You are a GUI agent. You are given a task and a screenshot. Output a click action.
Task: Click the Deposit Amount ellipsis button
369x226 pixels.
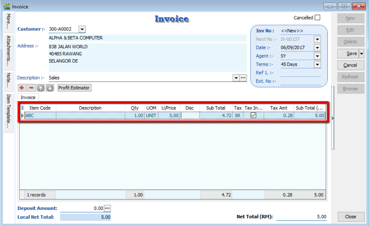(x=107, y=208)
